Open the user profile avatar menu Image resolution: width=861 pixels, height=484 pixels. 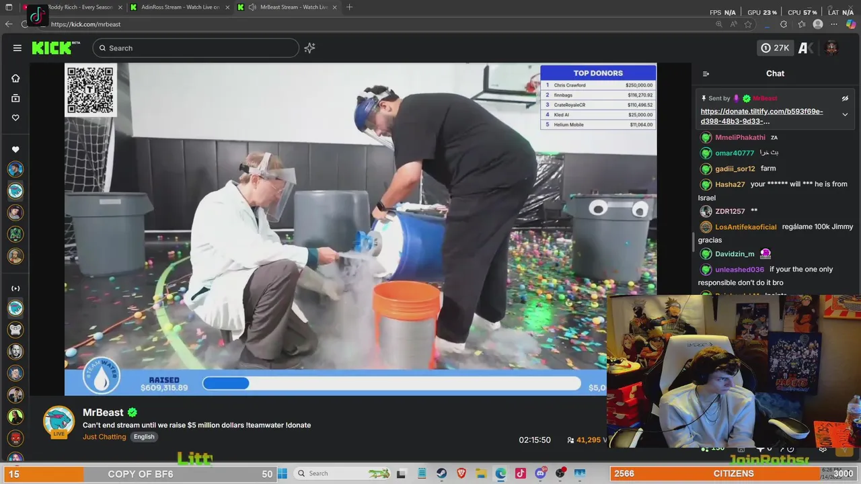831,48
